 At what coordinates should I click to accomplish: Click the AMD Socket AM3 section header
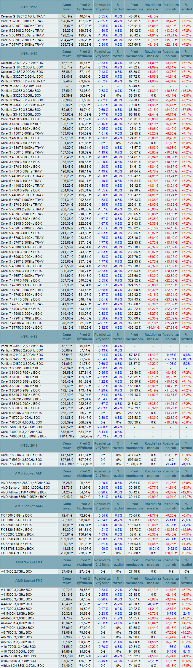pos(29,506)
